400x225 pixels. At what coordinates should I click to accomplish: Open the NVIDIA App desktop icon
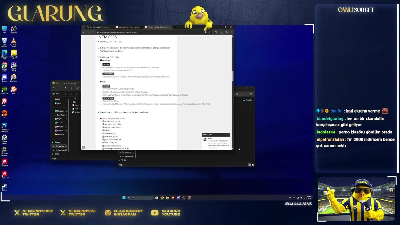coord(4,90)
